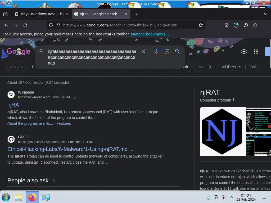Open the Tools search option
Image resolution: width=271 pixels, height=203 pixels.
click(253, 67)
